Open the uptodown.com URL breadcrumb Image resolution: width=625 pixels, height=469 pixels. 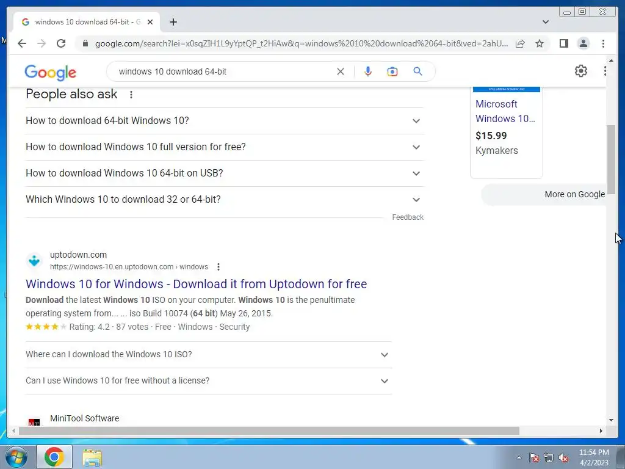click(x=129, y=267)
